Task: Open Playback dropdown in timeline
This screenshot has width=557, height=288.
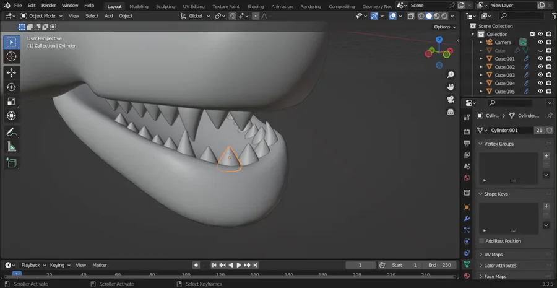Action: 33,265
